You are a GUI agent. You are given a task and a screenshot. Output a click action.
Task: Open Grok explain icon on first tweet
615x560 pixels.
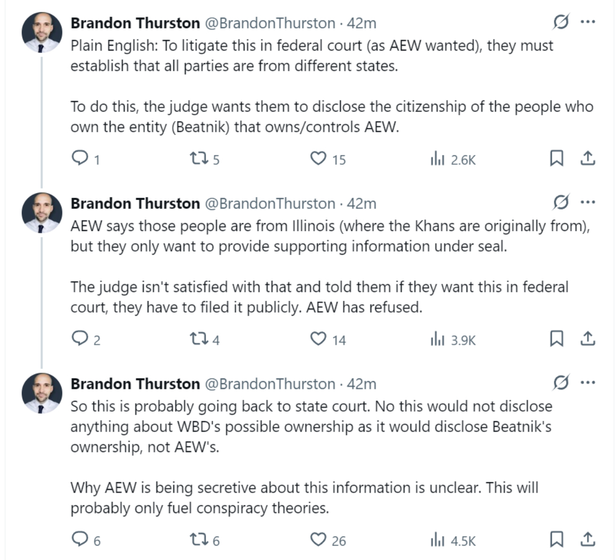(560, 22)
